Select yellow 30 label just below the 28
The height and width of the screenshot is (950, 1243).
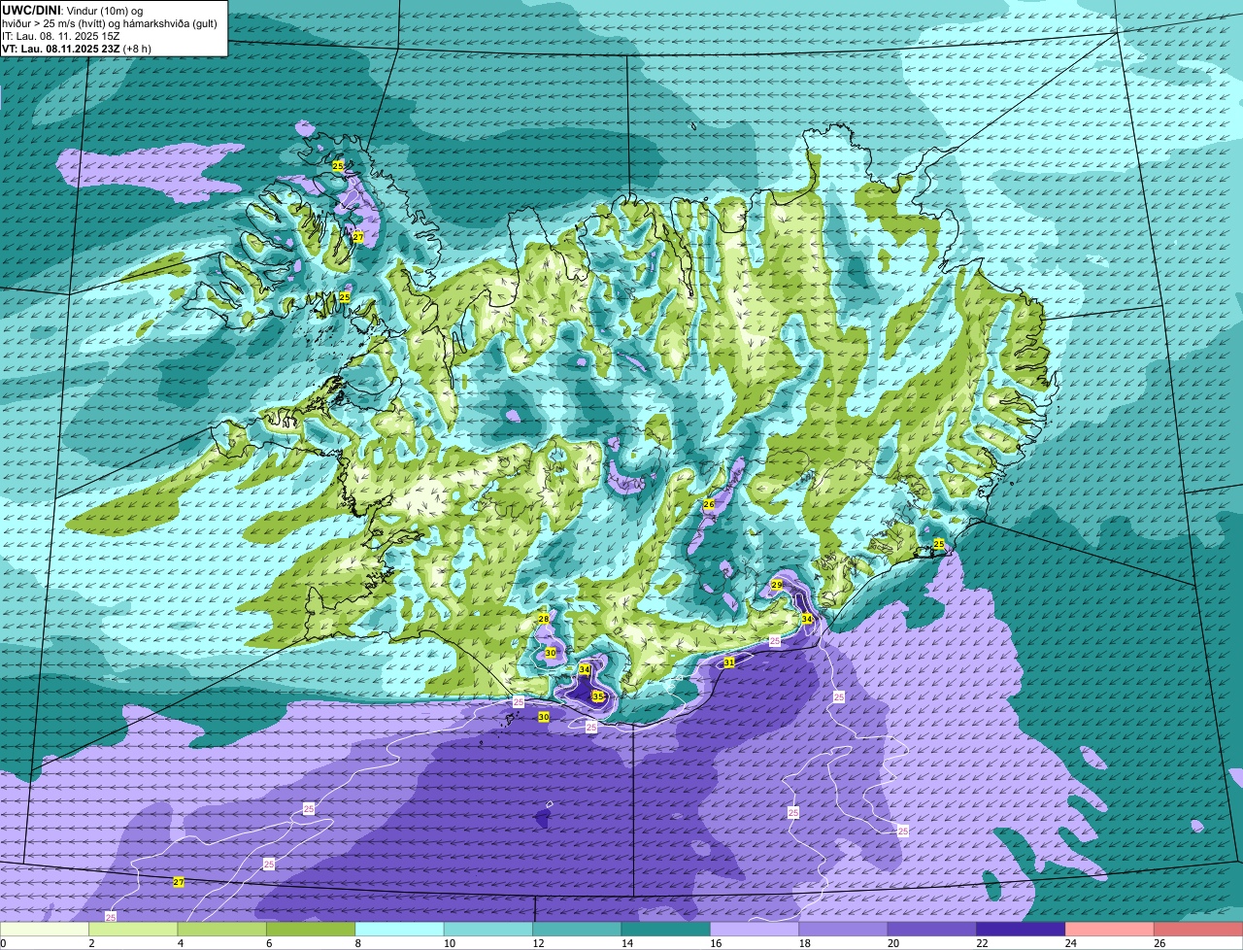coord(551,653)
